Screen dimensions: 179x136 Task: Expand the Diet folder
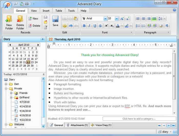[6, 84]
